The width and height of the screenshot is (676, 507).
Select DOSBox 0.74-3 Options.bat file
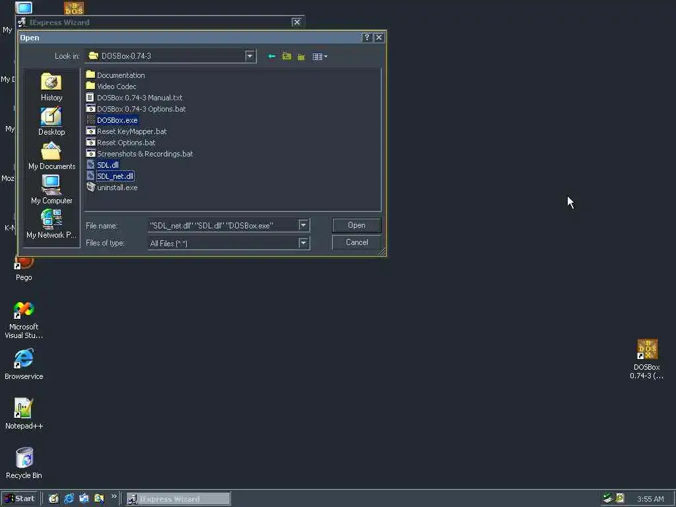click(136, 109)
